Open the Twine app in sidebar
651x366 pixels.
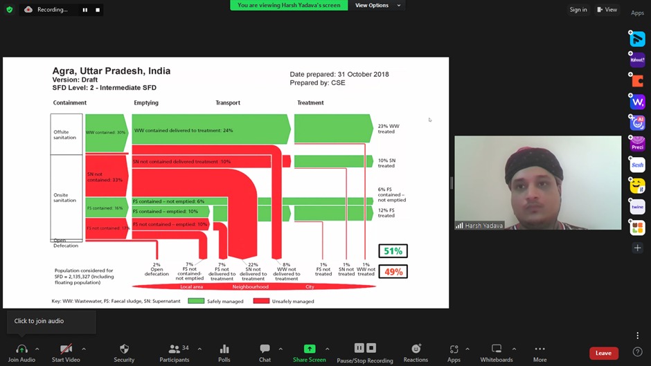coord(637,207)
